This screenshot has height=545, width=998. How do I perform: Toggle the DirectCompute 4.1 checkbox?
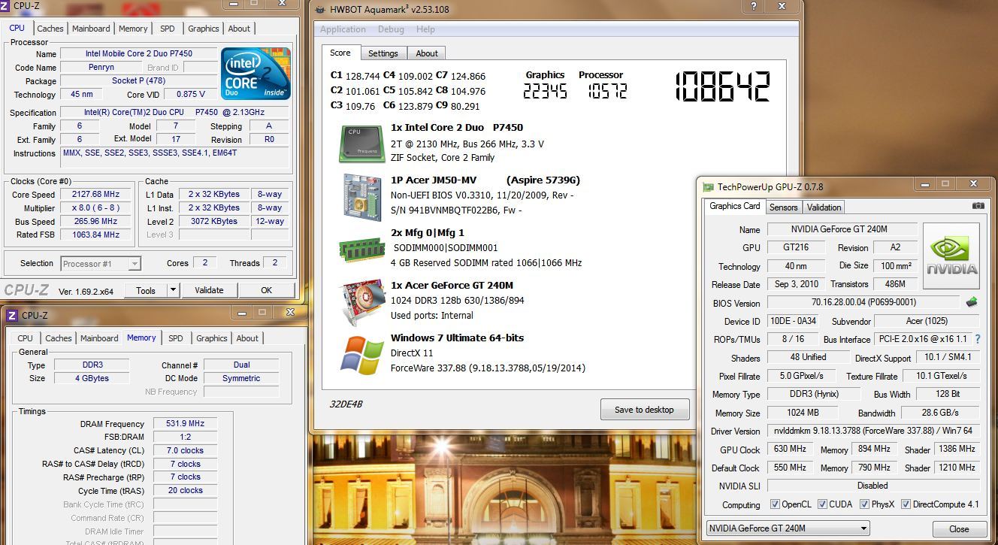(906, 504)
